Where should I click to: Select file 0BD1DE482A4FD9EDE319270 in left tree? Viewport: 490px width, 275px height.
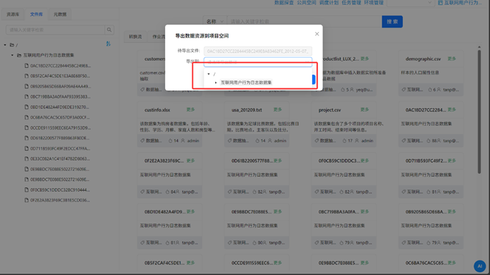pos(59,107)
